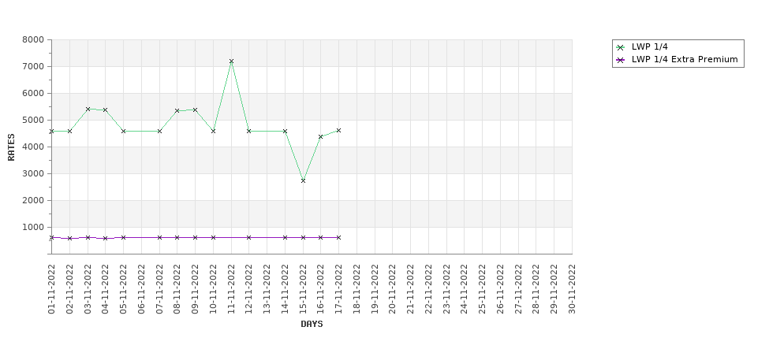
Task: Click the 06-11-2022 date label
Action: [x=141, y=289]
